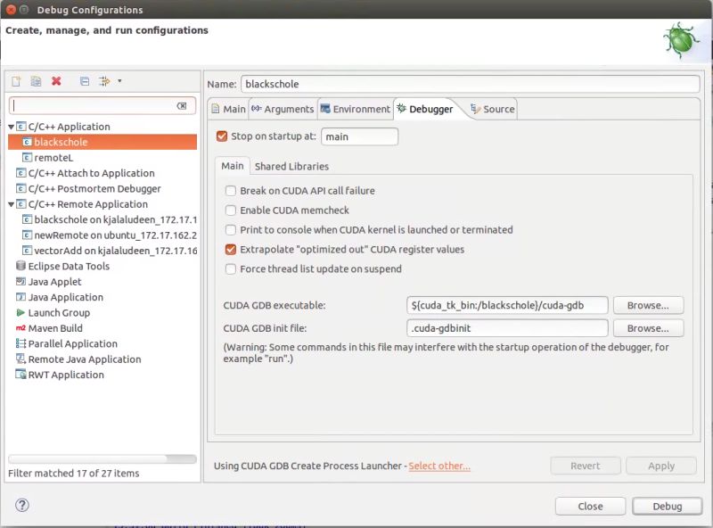Viewport: 713px width, 528px height.
Task: Enable Break on CUDA API call failure
Action: tap(230, 190)
